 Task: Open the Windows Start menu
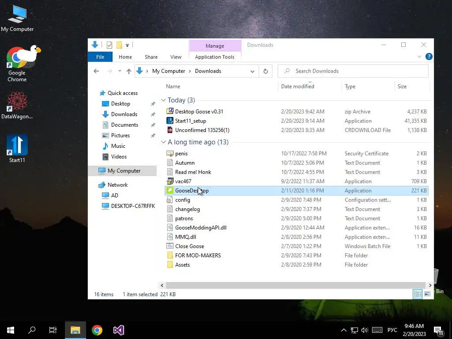point(11,330)
